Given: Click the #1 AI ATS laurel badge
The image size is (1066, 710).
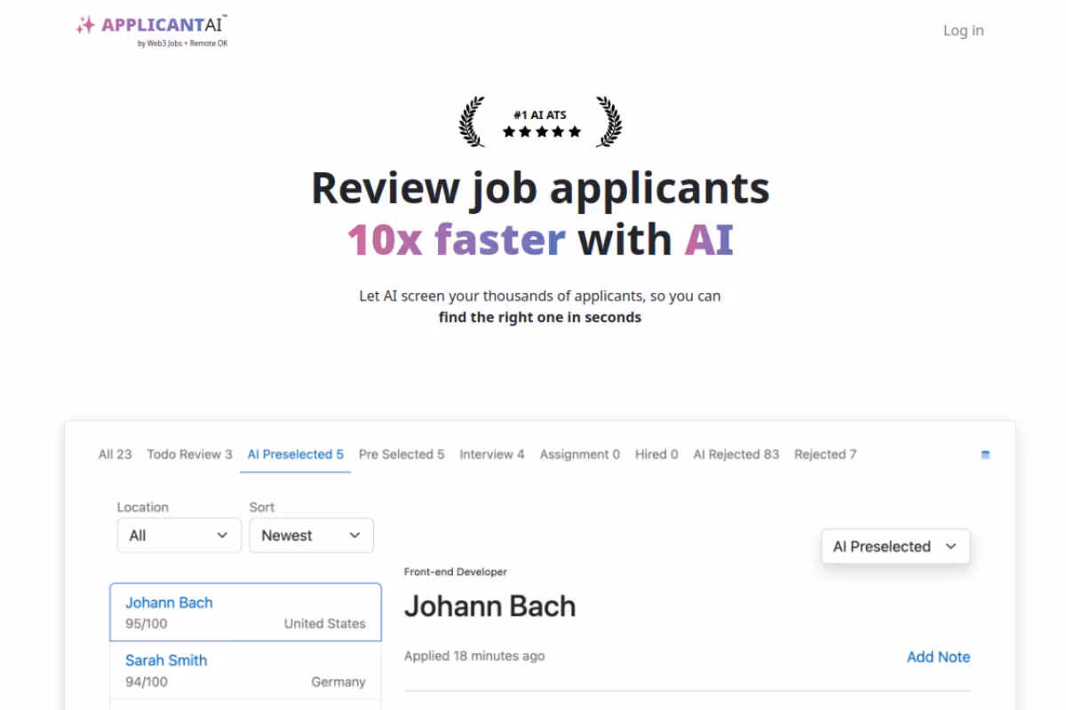Looking at the screenshot, I should [x=540, y=122].
